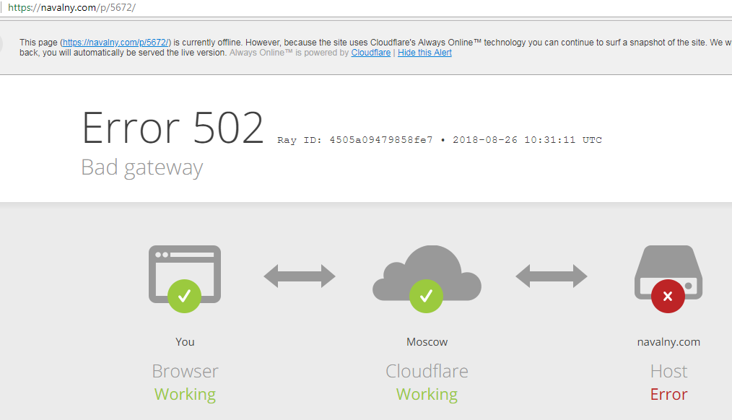Click the green Working status under Cloudflare

[x=427, y=394]
